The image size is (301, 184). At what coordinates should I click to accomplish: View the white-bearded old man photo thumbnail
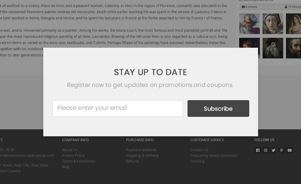point(249,24)
